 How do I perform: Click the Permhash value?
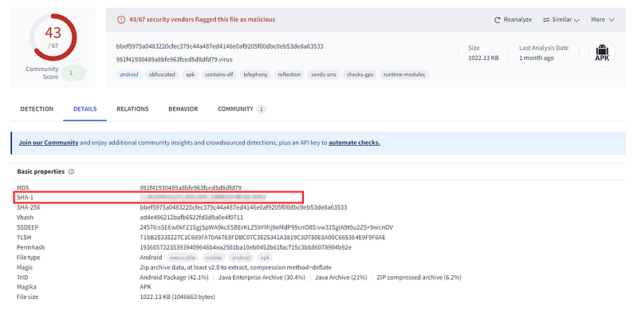coord(246,247)
